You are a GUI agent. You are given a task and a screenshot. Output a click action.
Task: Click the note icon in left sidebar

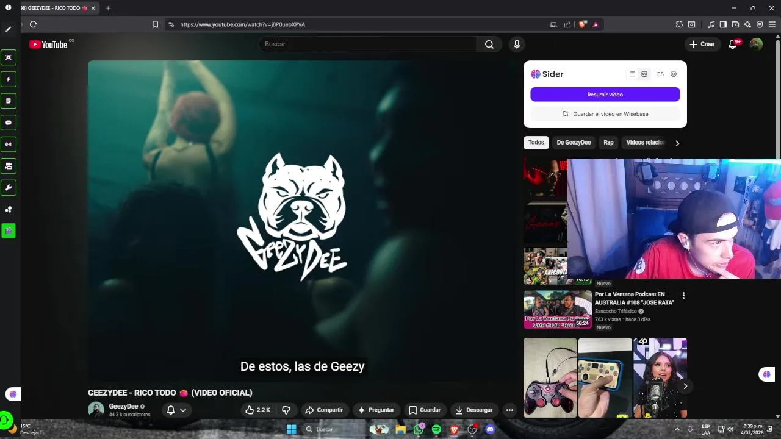9,101
